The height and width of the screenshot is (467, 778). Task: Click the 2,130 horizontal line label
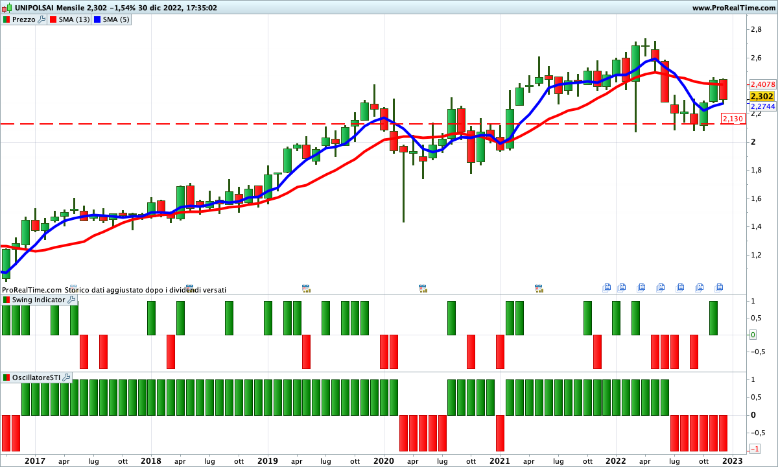tap(733, 119)
